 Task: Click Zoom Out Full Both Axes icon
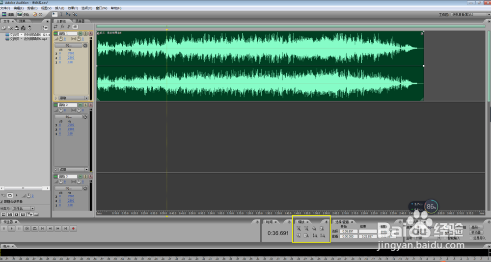pos(314,229)
